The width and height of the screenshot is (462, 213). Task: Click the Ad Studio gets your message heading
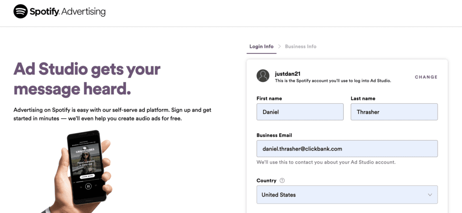(87, 79)
